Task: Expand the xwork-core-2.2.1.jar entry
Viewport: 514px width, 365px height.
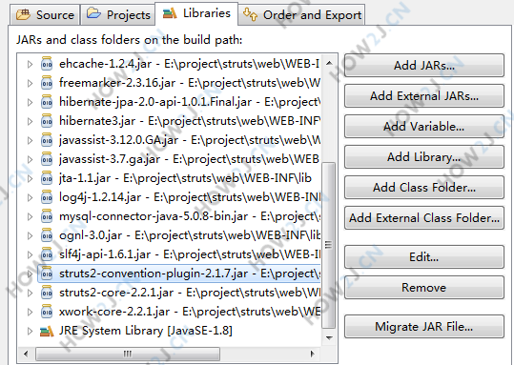Action: pos(30,312)
